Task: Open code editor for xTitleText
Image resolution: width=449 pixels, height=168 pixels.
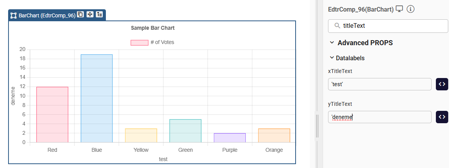Action: [x=442, y=84]
